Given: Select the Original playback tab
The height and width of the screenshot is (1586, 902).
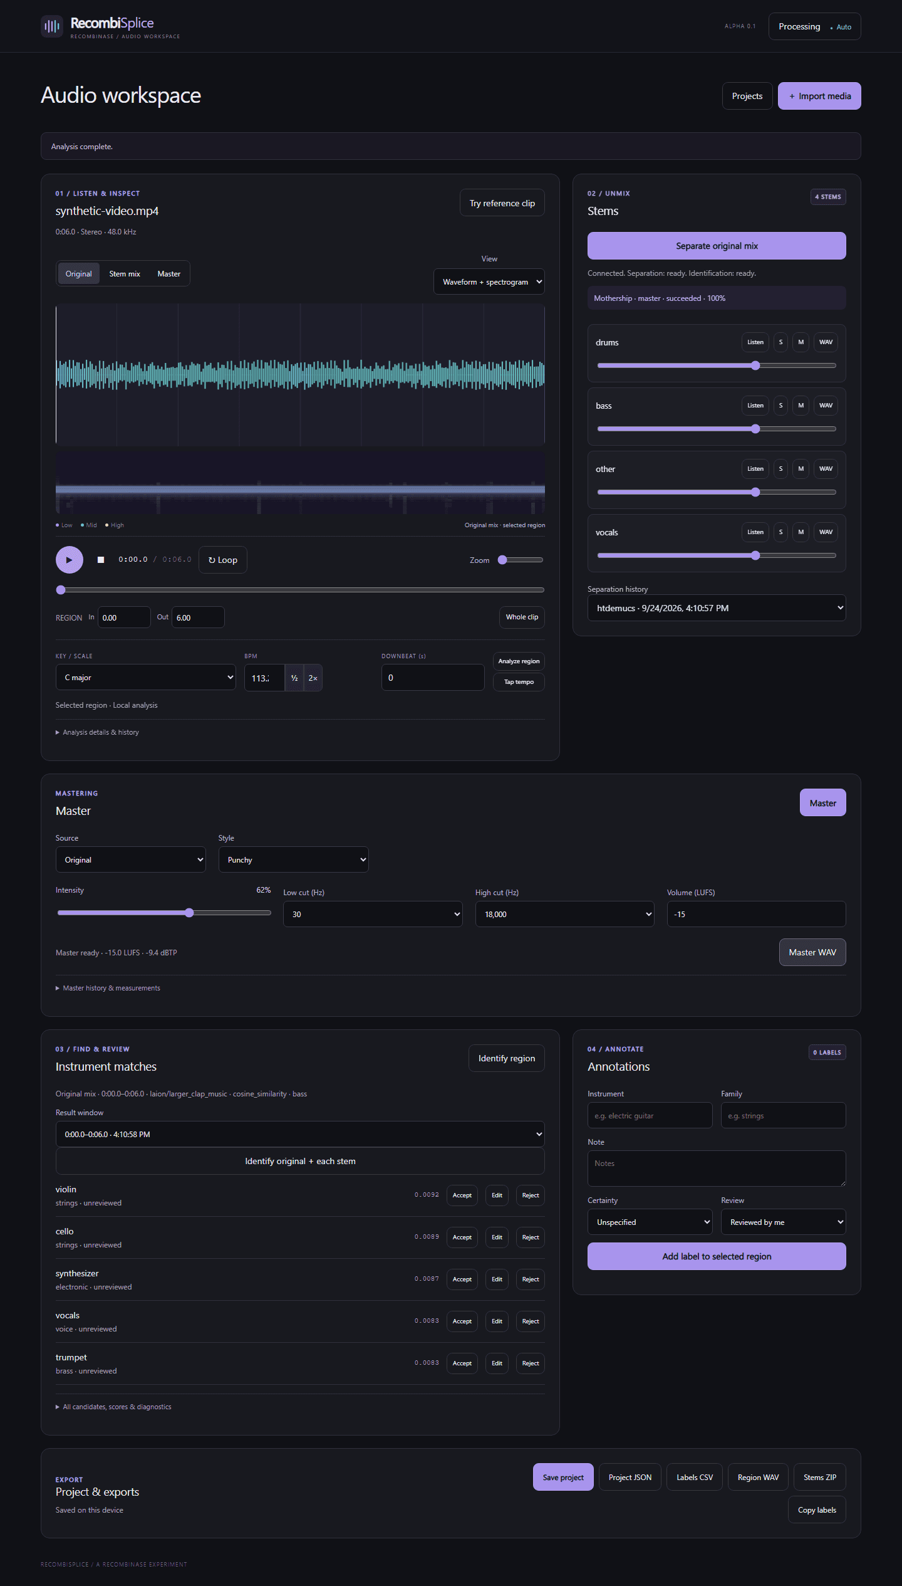Looking at the screenshot, I should (x=79, y=274).
